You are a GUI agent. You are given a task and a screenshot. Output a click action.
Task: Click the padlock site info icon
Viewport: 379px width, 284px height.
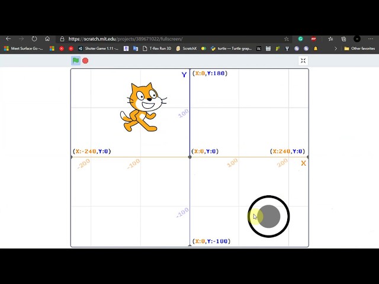[x=62, y=39]
